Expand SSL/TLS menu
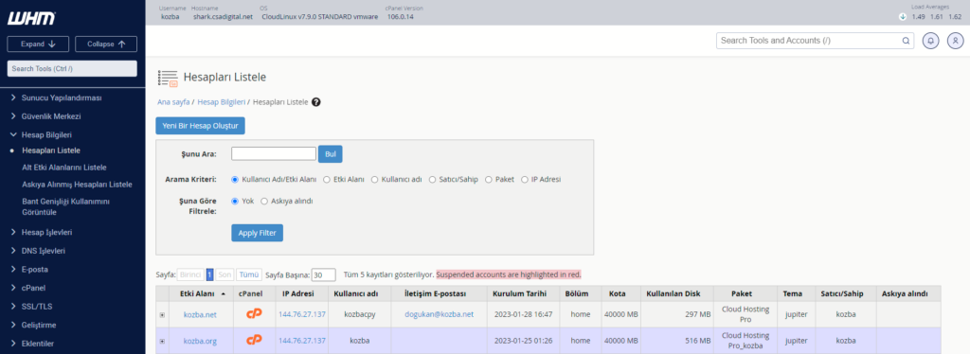Screen dimensions: 970x354 click(37, 307)
